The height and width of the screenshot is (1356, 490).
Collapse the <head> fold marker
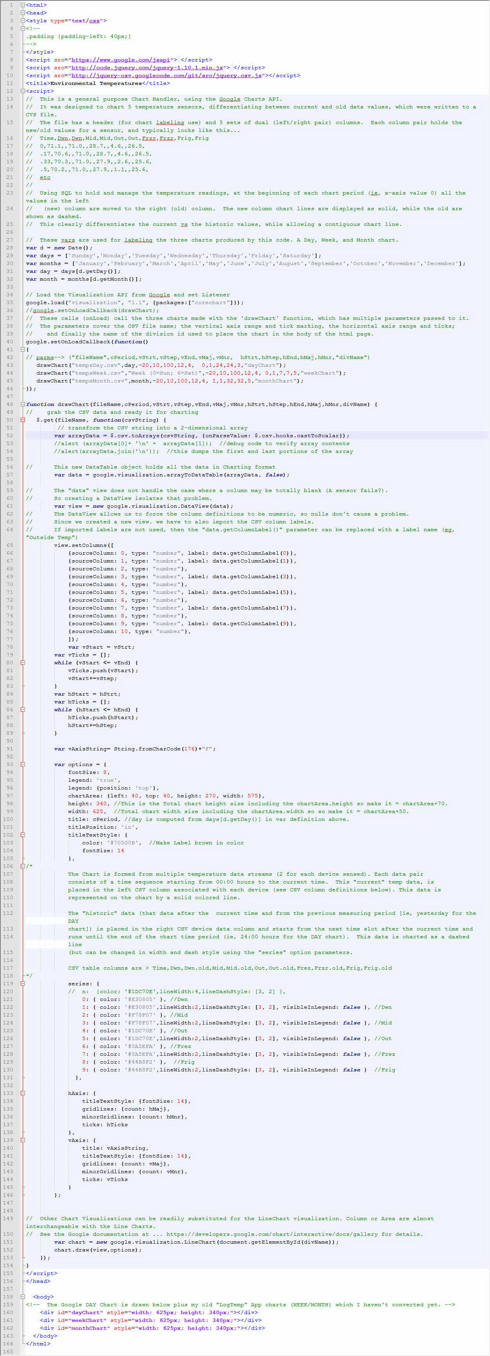coord(23,13)
